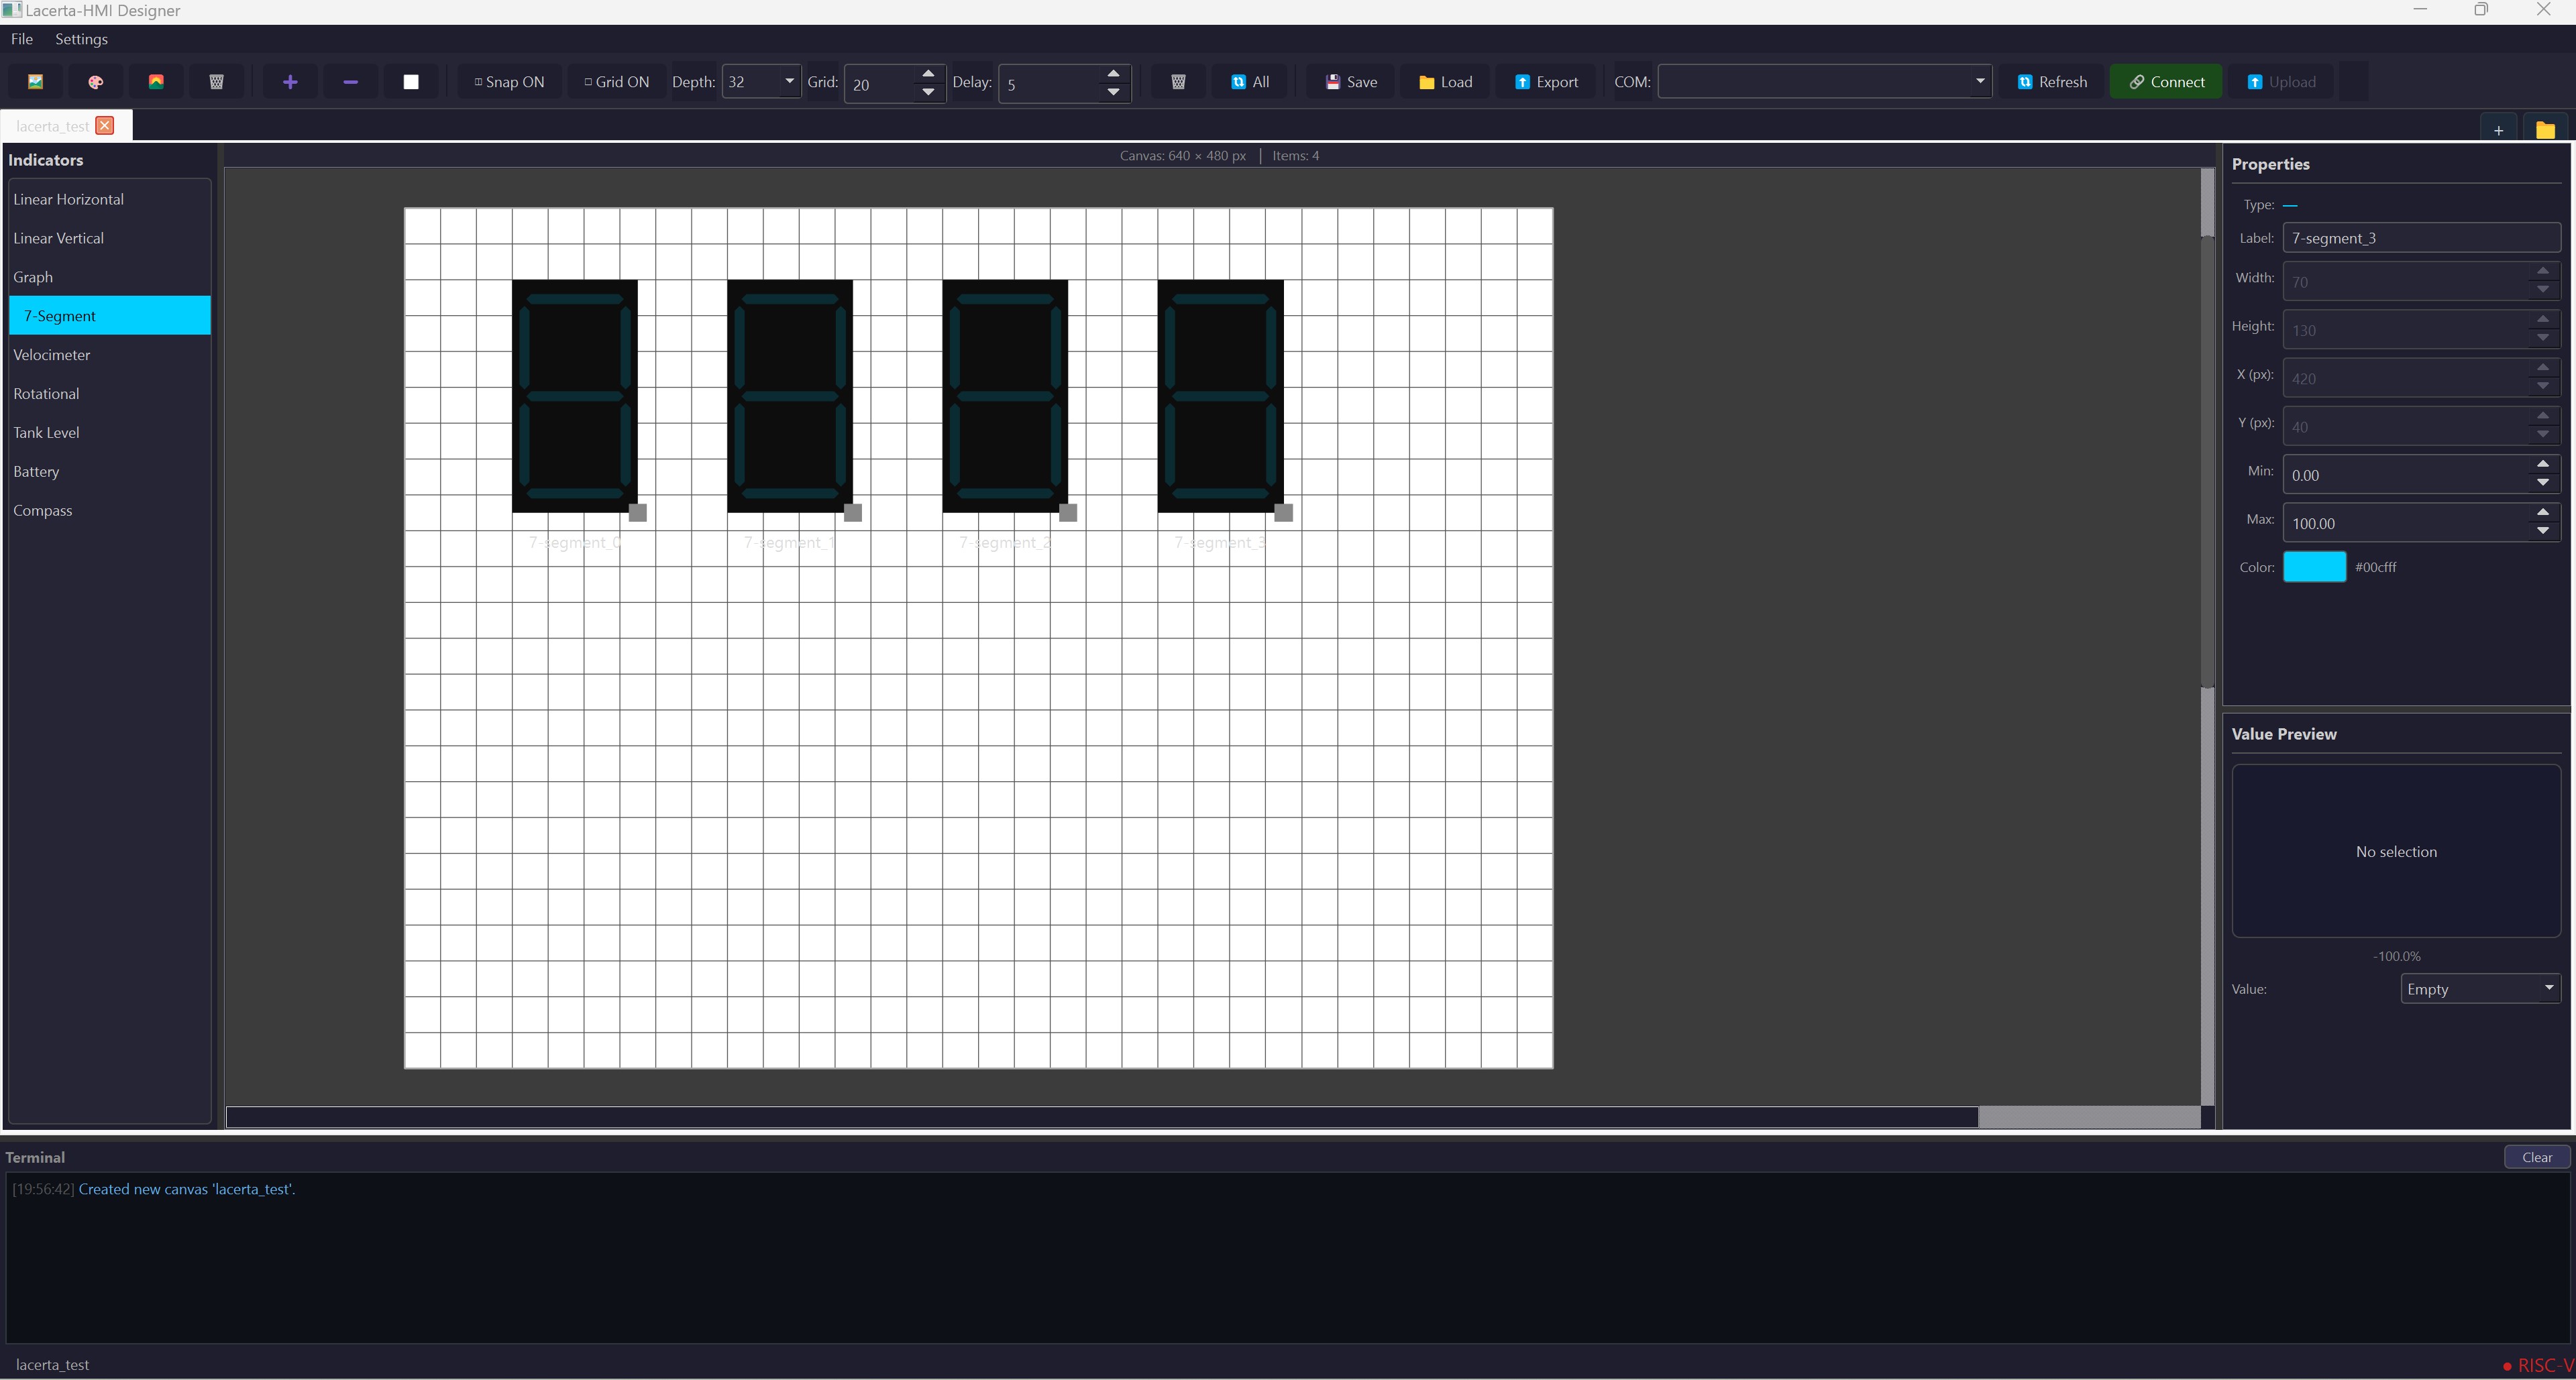Image resolution: width=2576 pixels, height=1380 pixels.
Task: Click the white square icon
Action: (x=411, y=82)
